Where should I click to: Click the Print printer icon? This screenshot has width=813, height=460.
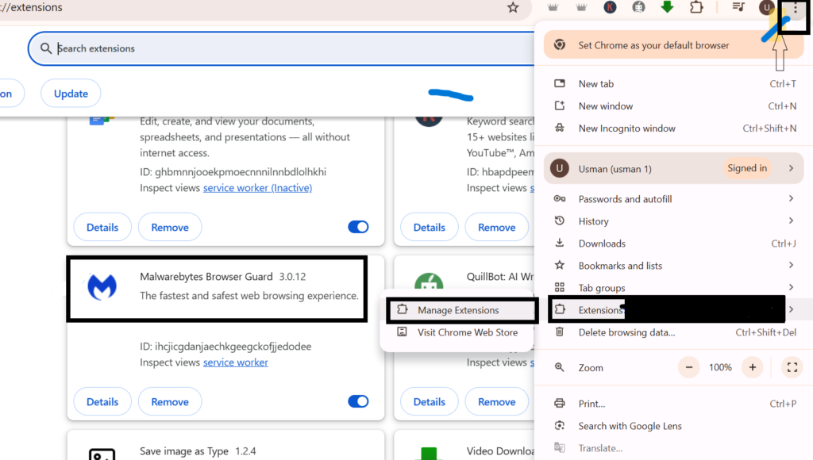[560, 403]
